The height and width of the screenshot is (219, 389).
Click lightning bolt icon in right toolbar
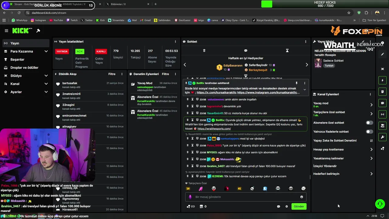click(383, 80)
